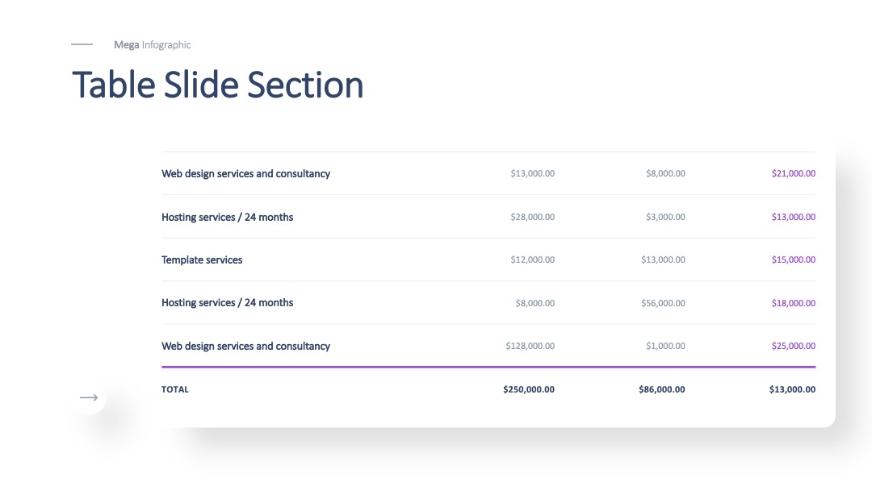
Task: Click the purple $25,000.00 value
Action: [x=793, y=347]
